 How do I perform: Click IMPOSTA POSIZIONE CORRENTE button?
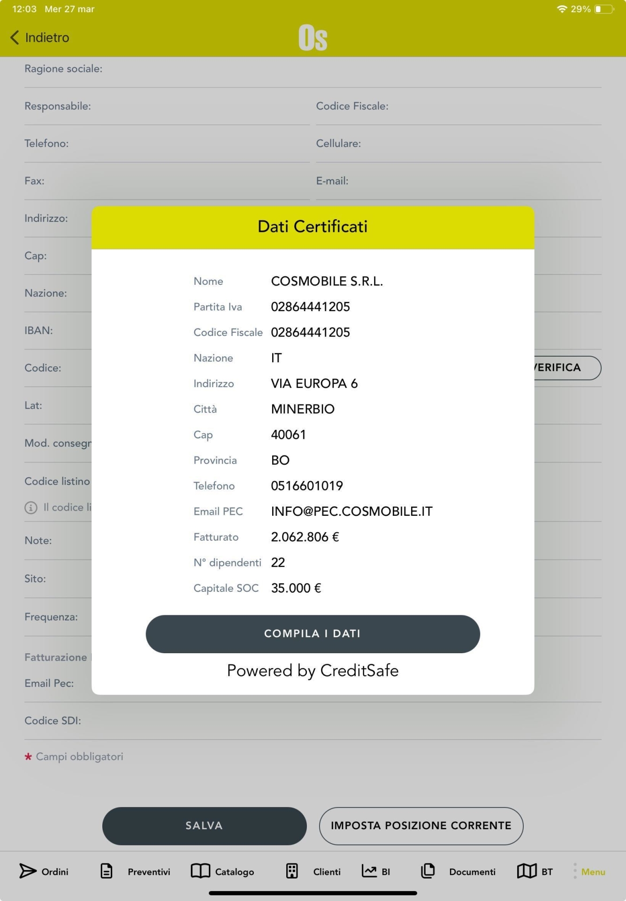(x=421, y=826)
